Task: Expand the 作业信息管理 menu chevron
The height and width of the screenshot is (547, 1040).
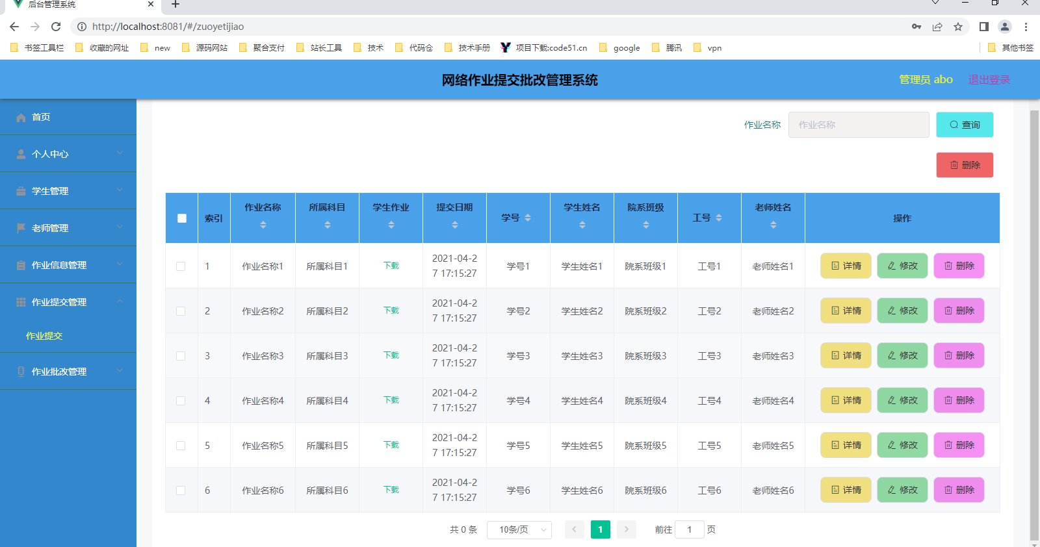Action: pyautogui.click(x=120, y=264)
